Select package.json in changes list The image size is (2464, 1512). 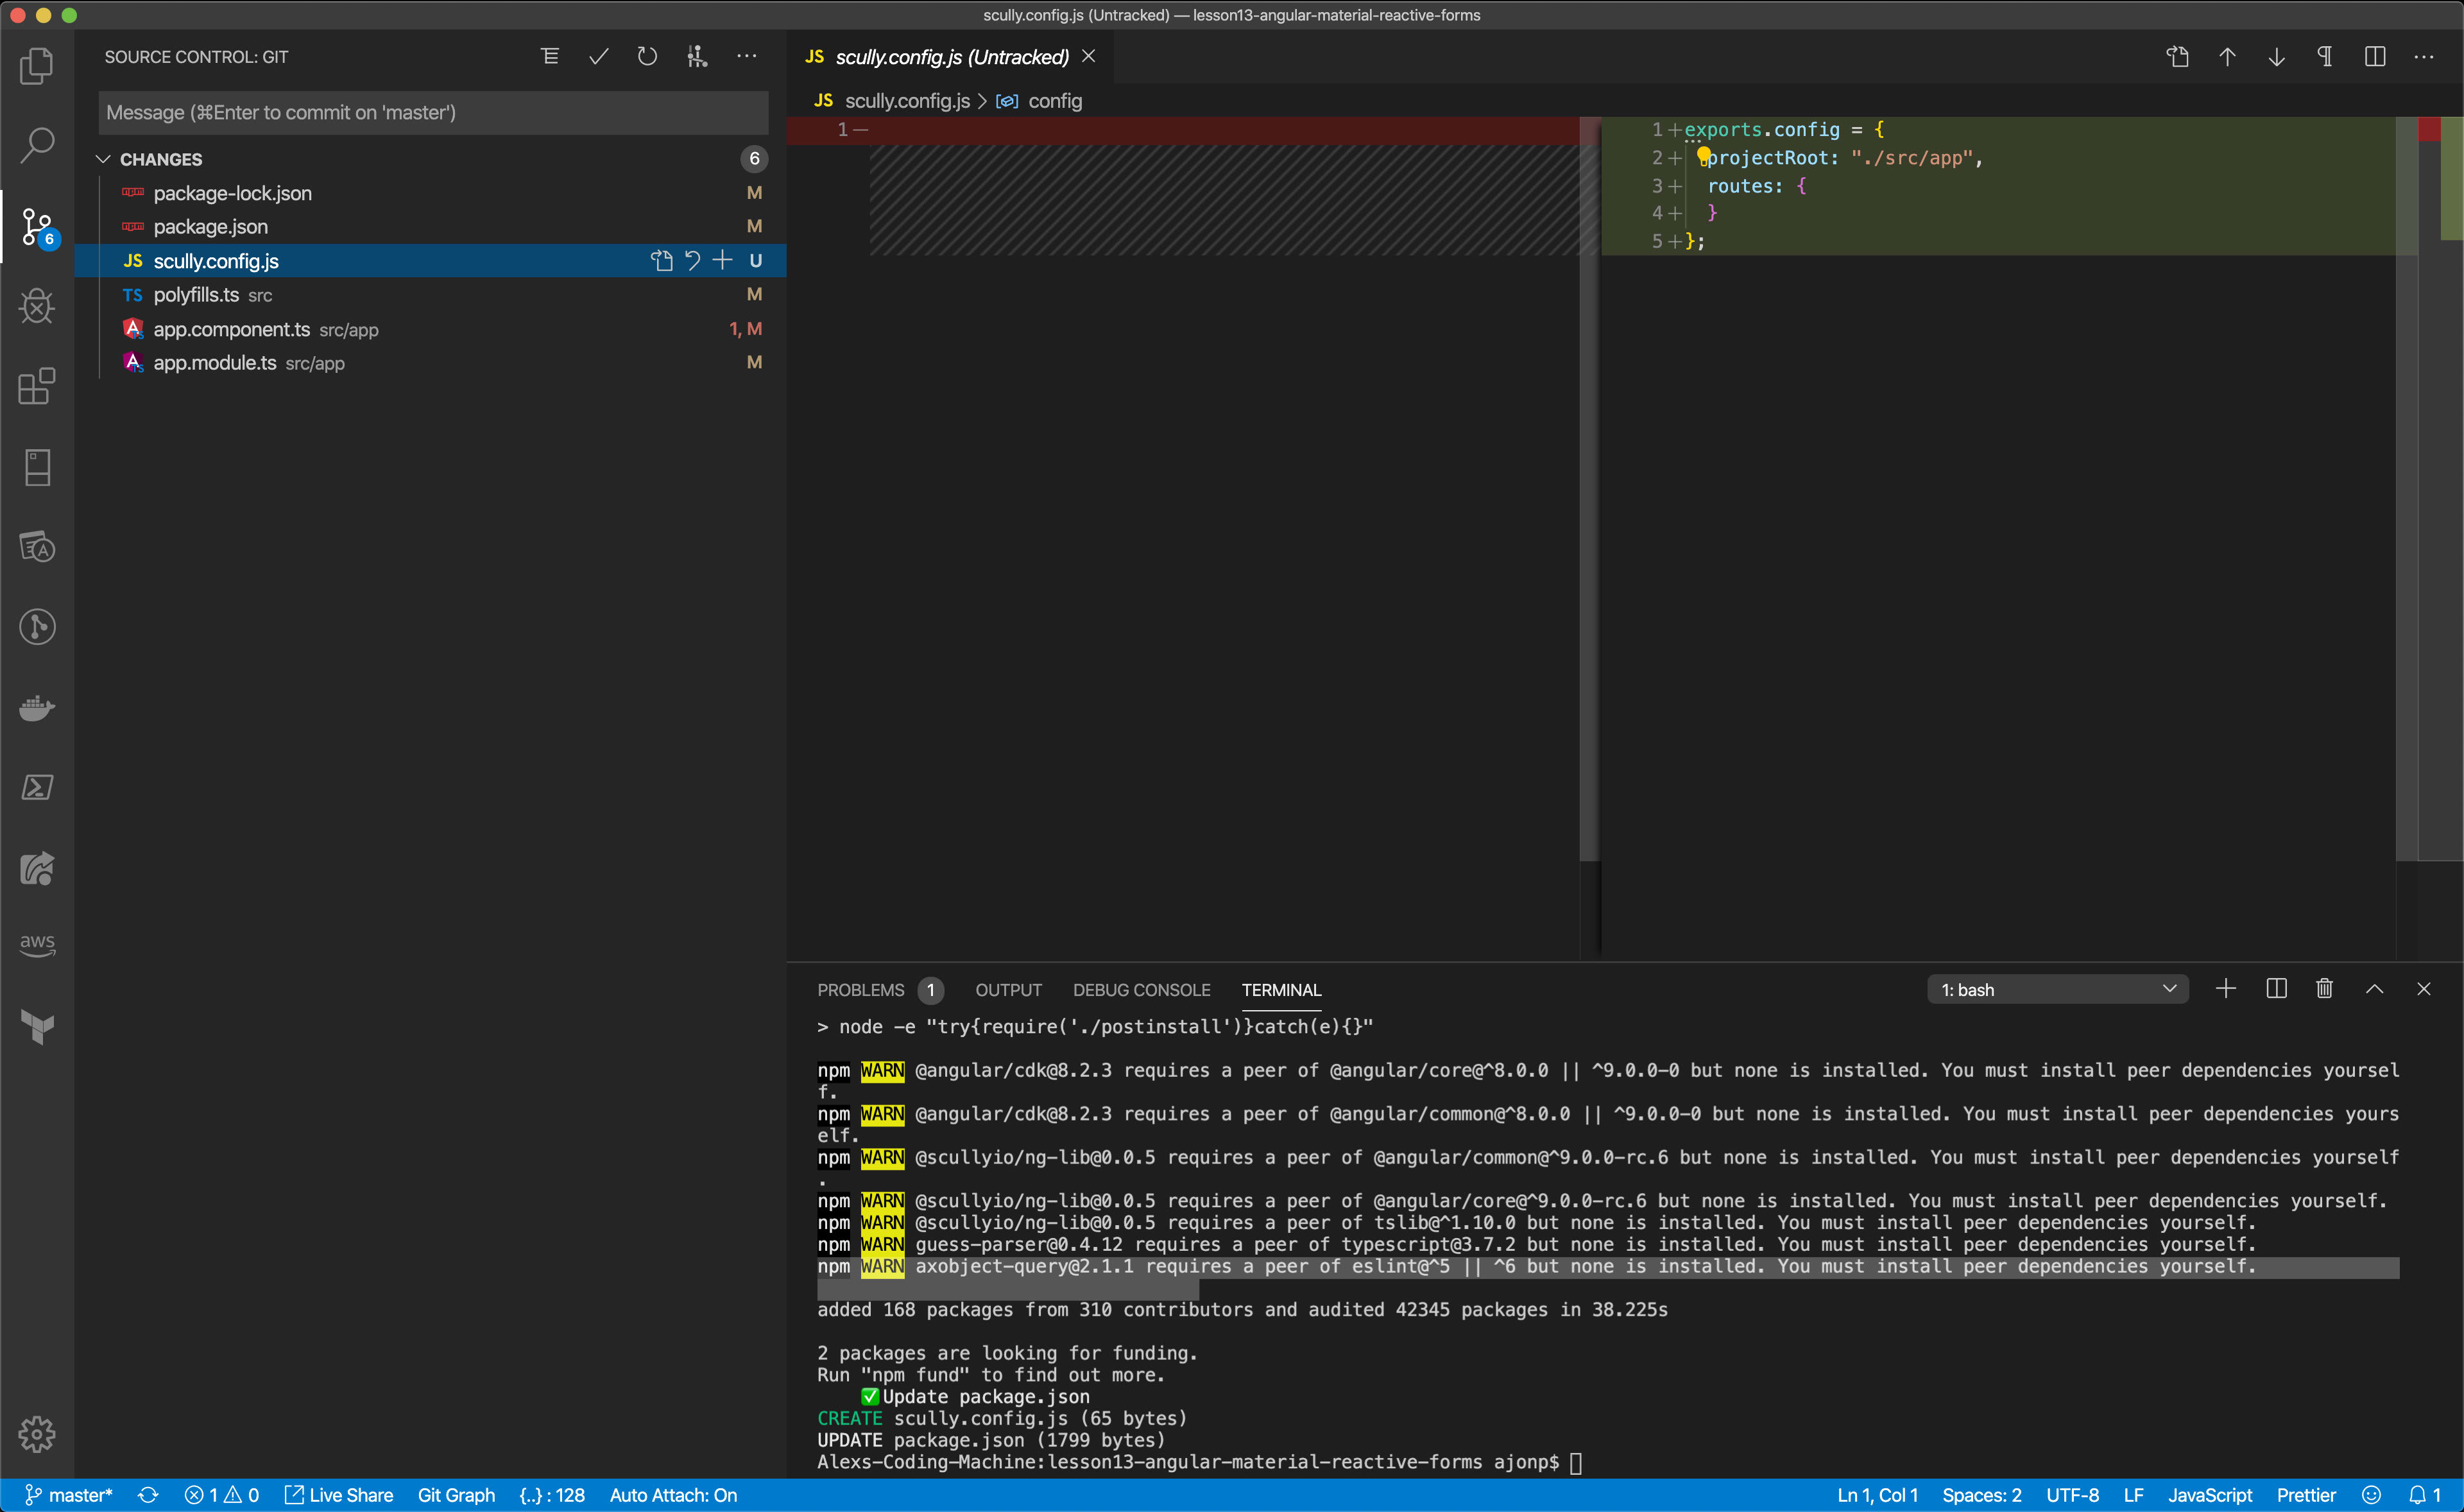(430, 227)
